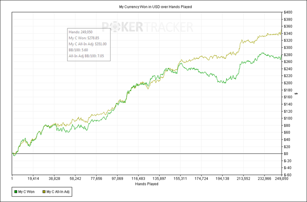This screenshot has height=202, width=307.
Task: Click the 116,483 x-axis tick label
Action: 138,178
